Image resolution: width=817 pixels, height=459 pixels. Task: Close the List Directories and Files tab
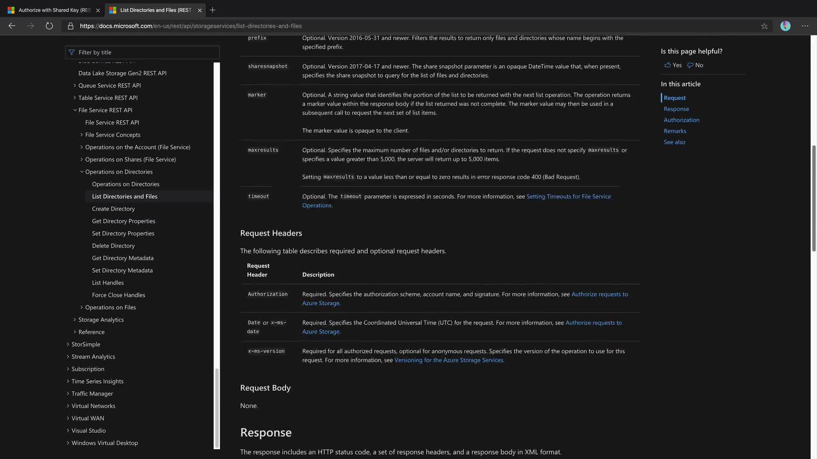click(200, 10)
